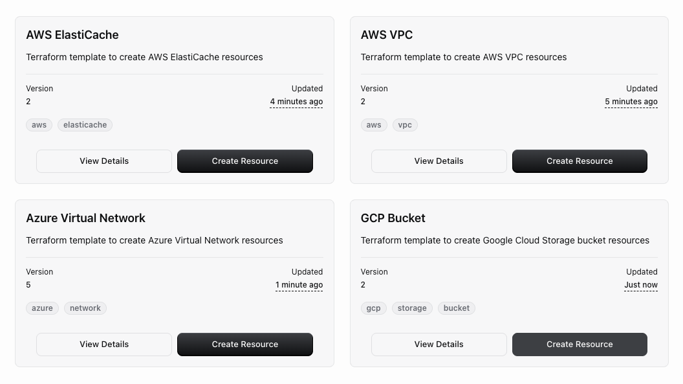Click the network tag chip
683x384 pixels.
[x=85, y=308]
